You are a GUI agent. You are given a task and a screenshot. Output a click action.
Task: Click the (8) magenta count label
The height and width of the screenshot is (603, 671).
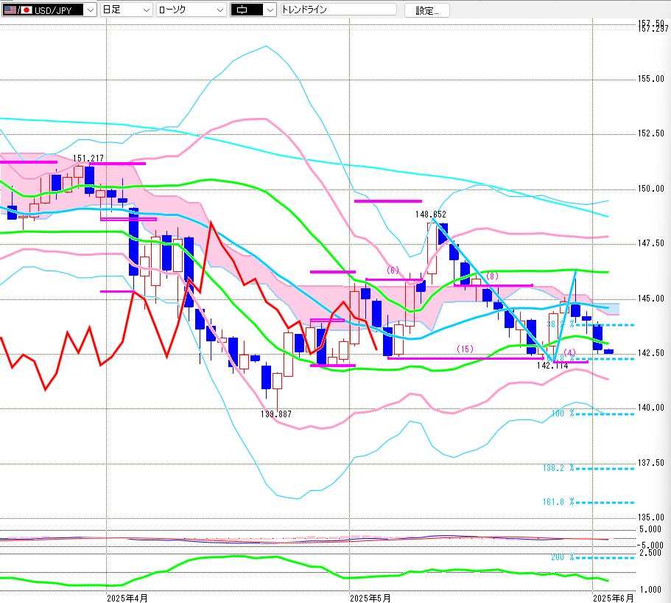pos(493,276)
